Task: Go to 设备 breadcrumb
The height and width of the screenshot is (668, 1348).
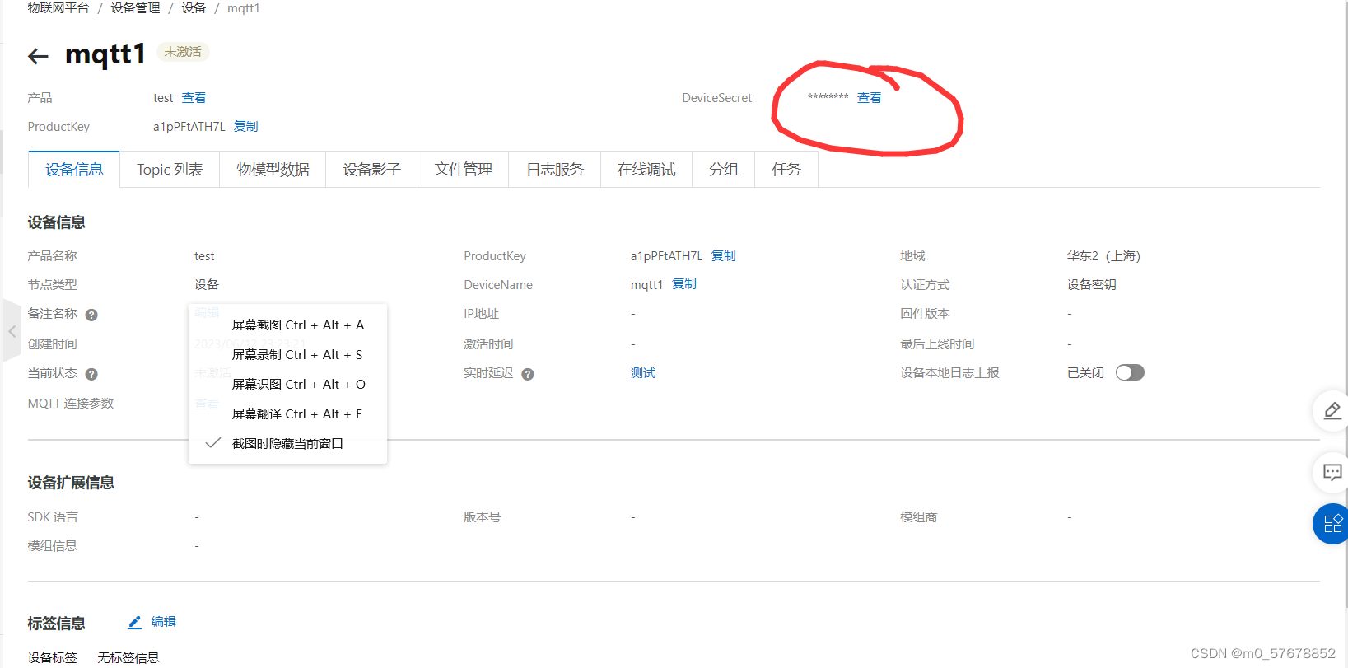Action: [x=194, y=8]
